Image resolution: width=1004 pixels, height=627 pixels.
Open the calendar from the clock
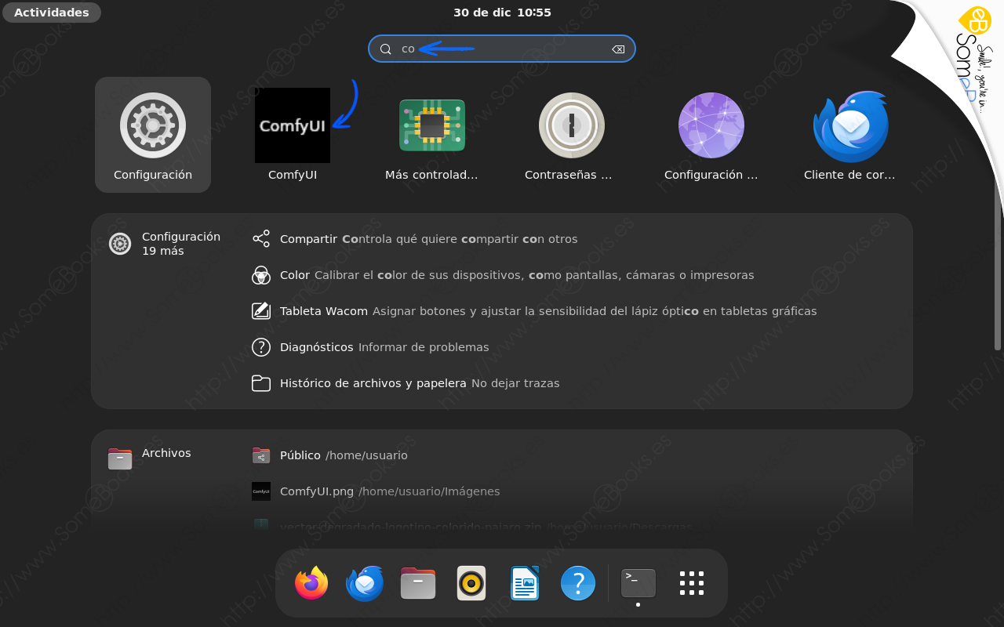pos(502,12)
